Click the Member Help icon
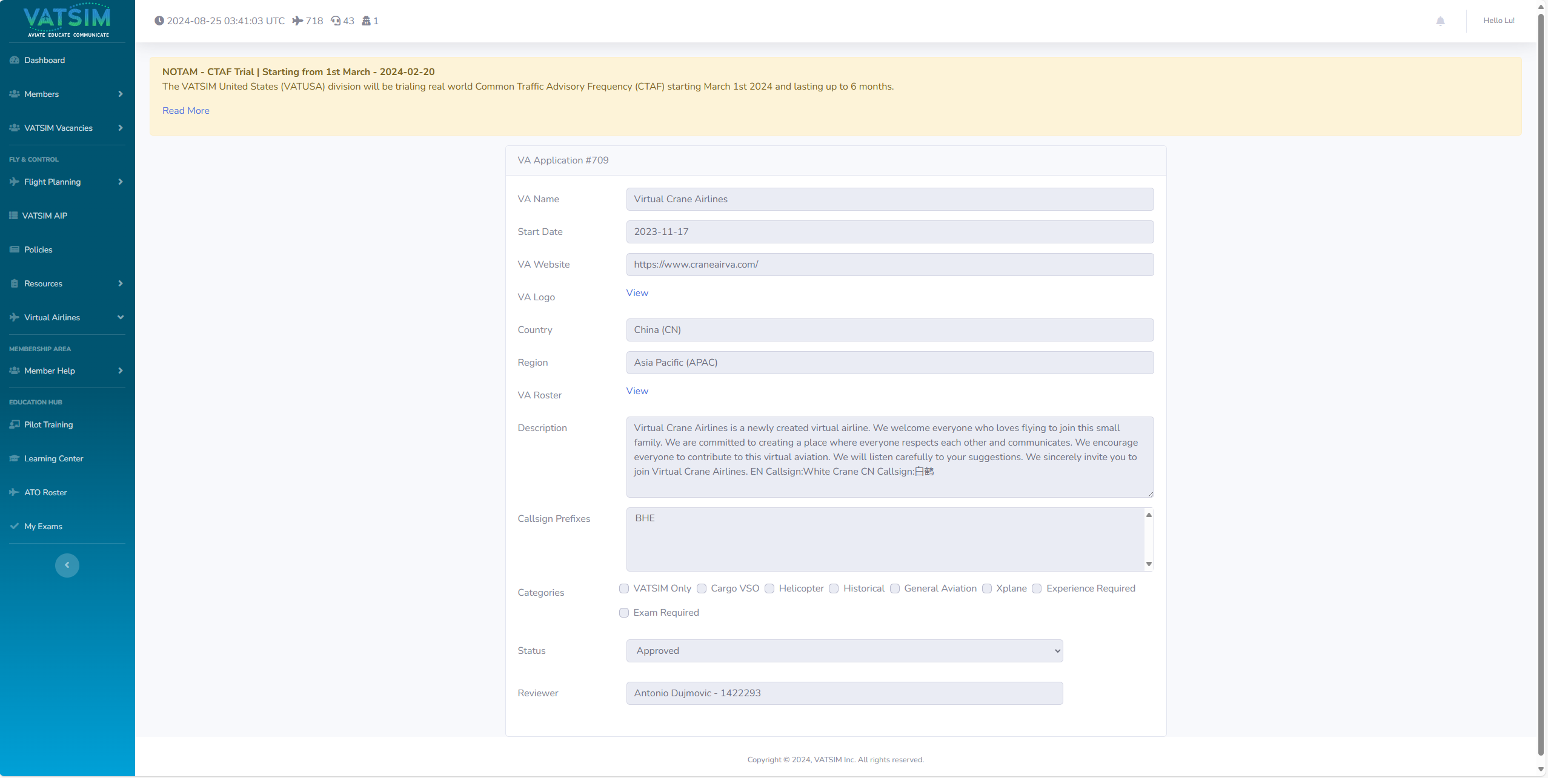The width and height of the screenshot is (1548, 778). point(15,371)
